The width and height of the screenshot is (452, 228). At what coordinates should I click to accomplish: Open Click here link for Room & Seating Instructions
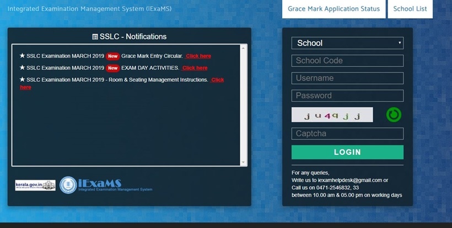[217, 80]
